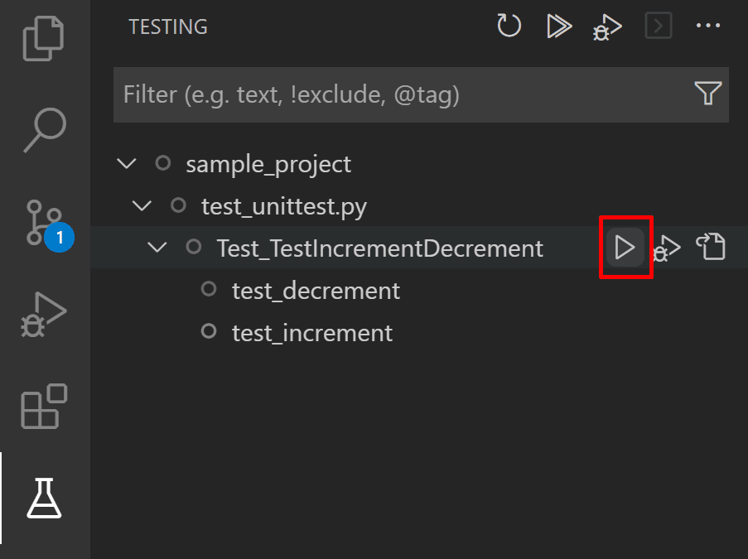Run all tests from the panel toolbar

pyautogui.click(x=558, y=26)
